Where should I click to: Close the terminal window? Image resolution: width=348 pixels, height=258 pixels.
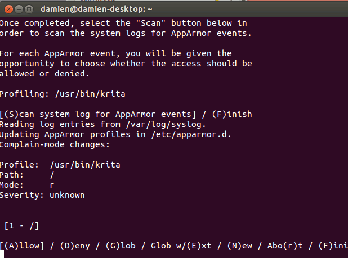pos(7,9)
